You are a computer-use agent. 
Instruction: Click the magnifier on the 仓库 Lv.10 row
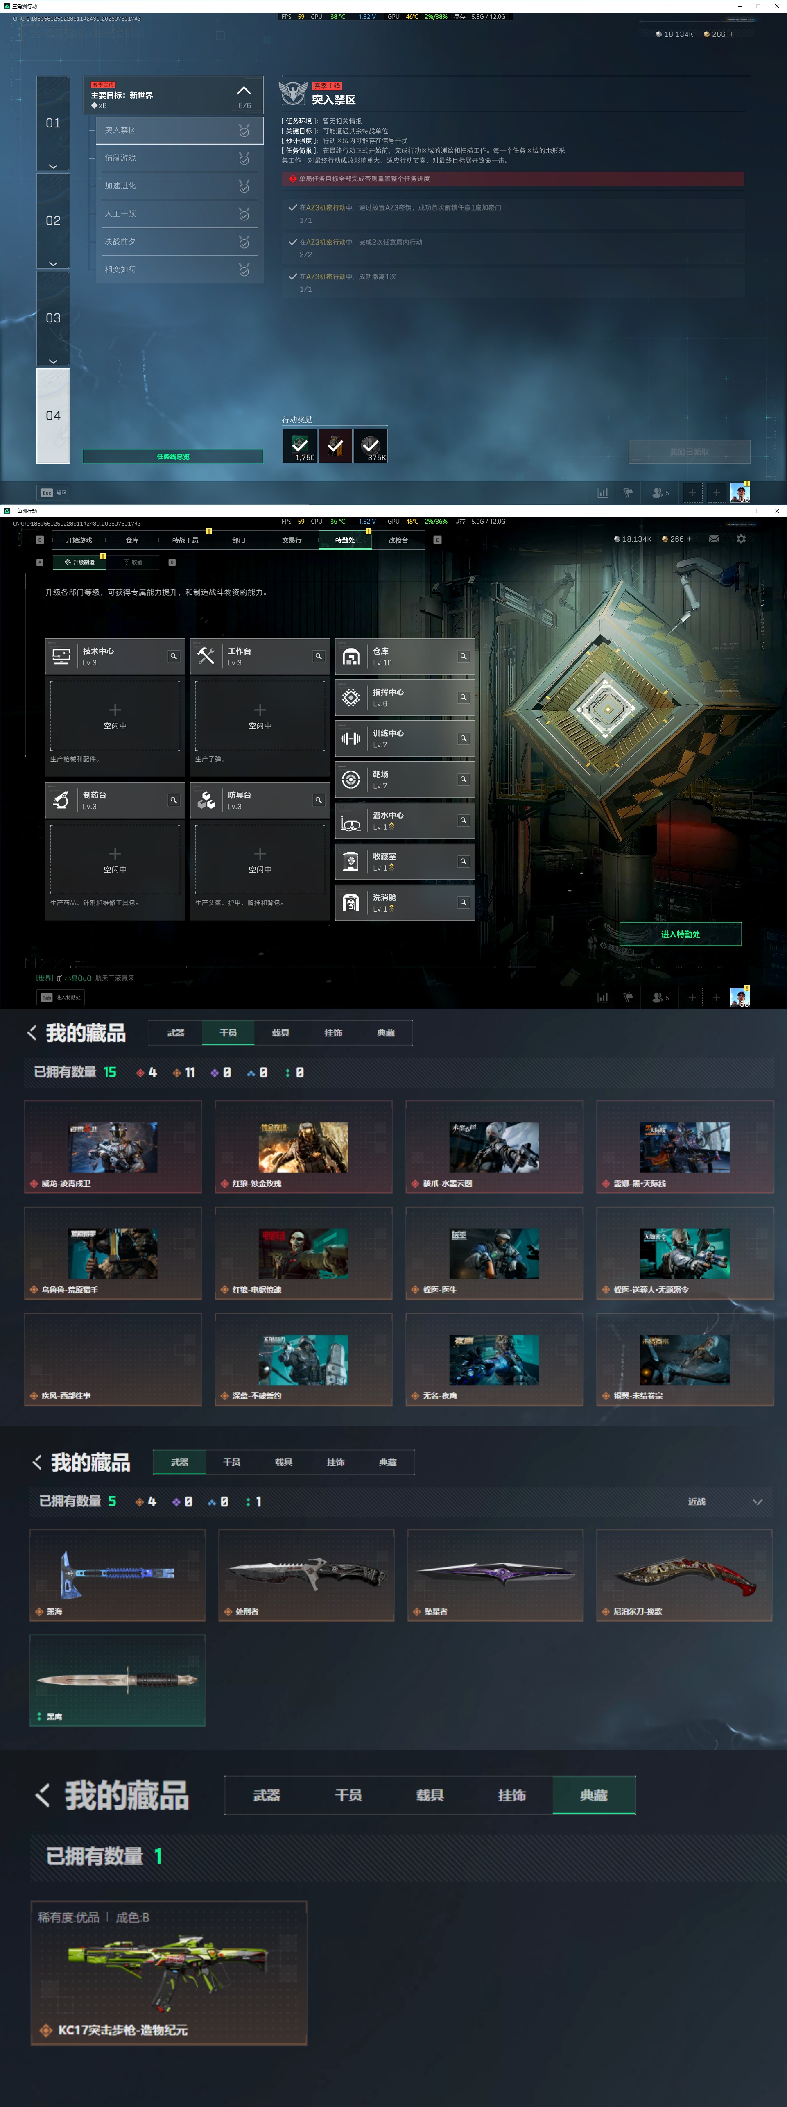tap(464, 656)
